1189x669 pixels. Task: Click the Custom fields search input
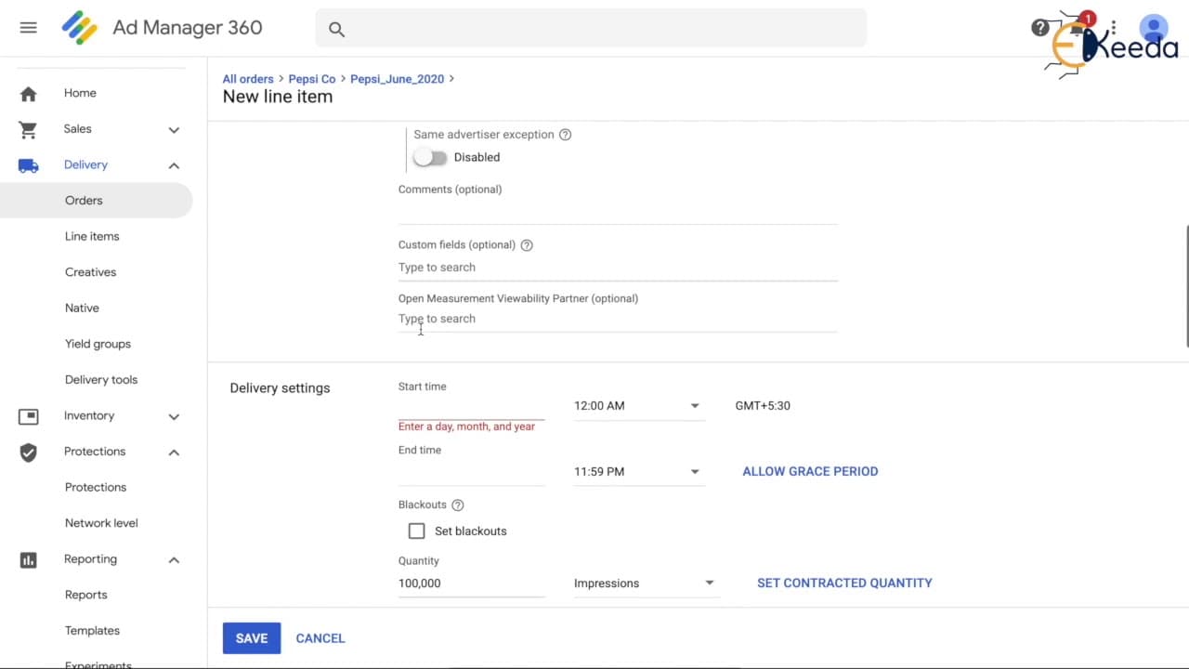(618, 268)
